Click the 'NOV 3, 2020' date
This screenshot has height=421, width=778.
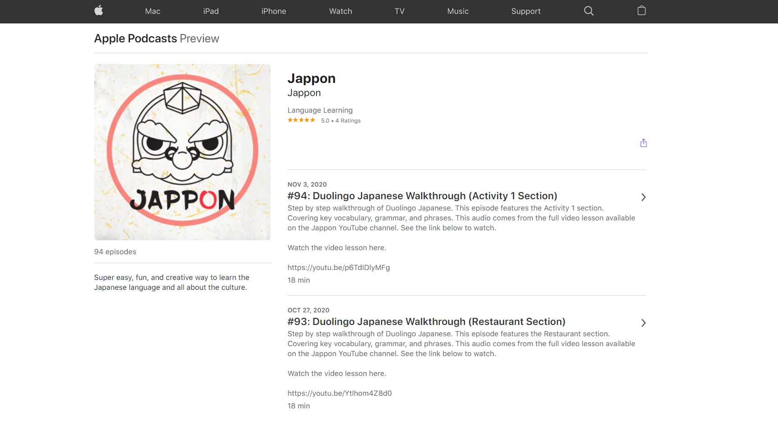pyautogui.click(x=307, y=184)
